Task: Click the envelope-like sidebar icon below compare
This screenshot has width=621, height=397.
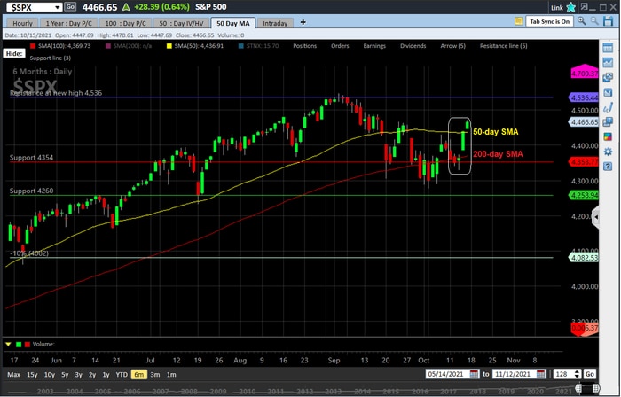Action: pos(608,92)
